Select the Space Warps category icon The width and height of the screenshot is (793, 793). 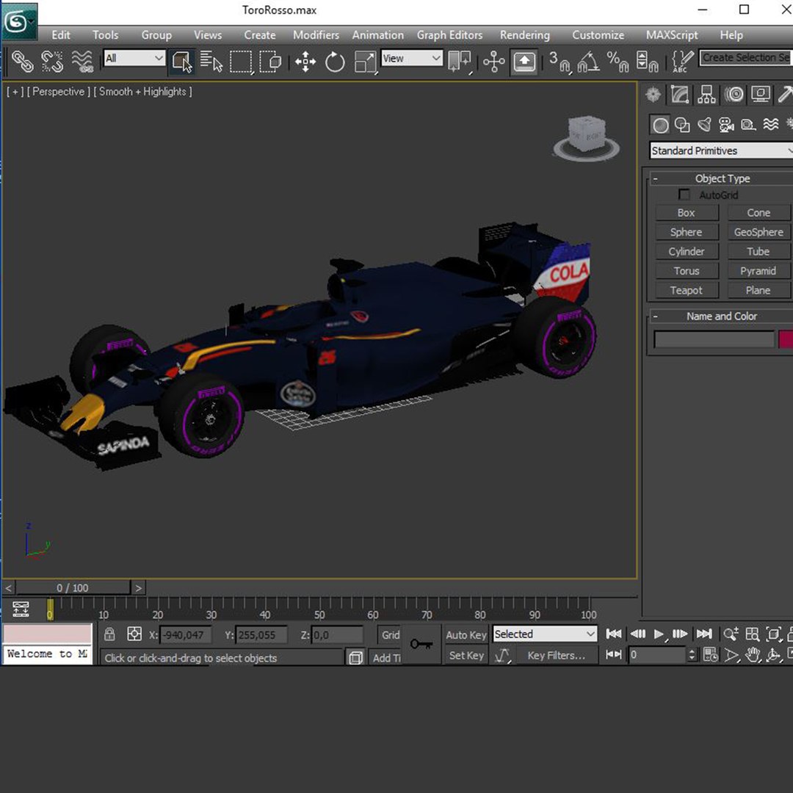tap(771, 125)
